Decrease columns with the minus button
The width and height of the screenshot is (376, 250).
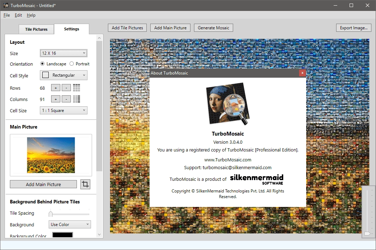[x=66, y=99]
